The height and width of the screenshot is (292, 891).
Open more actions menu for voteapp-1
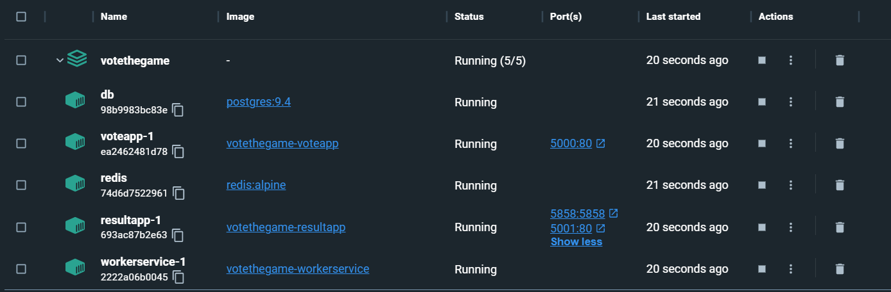pyautogui.click(x=791, y=143)
